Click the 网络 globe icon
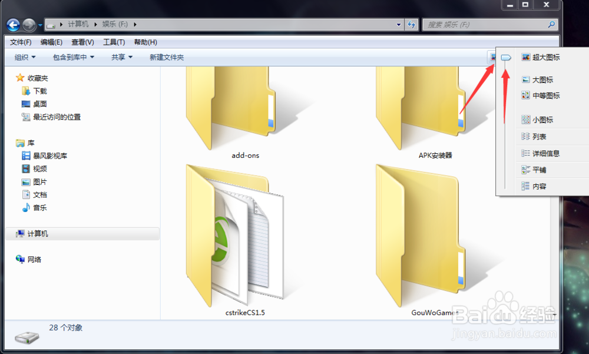The width and height of the screenshot is (589, 354). [20, 259]
